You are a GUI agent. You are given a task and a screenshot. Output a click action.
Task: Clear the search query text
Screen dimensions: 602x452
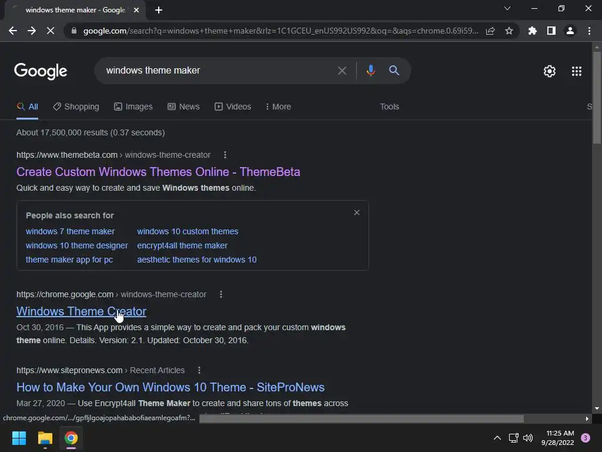tap(342, 71)
